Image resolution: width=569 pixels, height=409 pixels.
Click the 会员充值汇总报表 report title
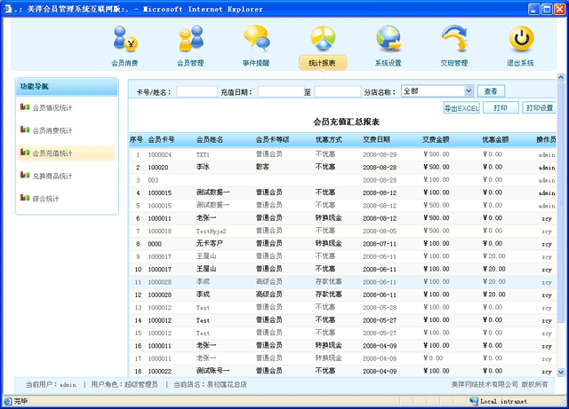pyautogui.click(x=347, y=122)
